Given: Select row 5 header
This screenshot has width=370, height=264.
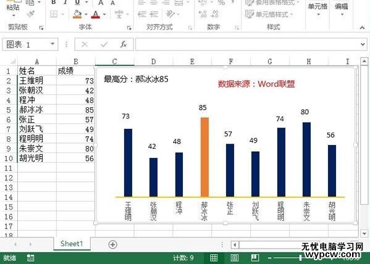Looking at the screenshot, I should point(9,110).
